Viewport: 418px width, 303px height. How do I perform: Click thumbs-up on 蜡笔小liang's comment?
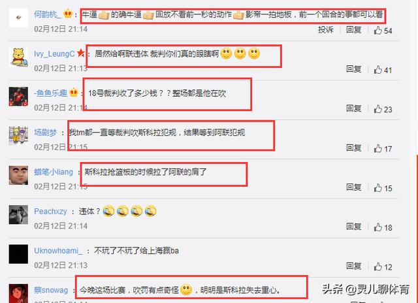378,188
